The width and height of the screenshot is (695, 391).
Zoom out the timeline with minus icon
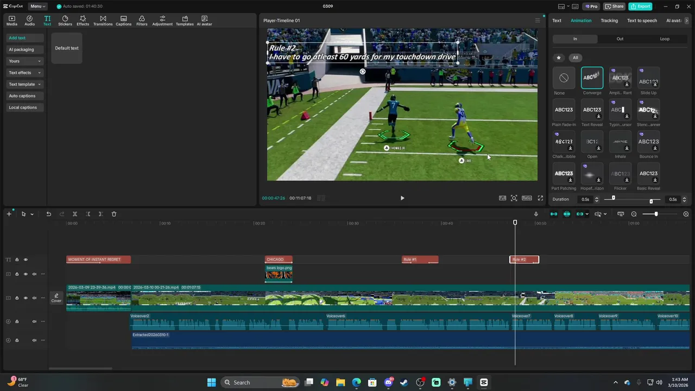(x=634, y=214)
